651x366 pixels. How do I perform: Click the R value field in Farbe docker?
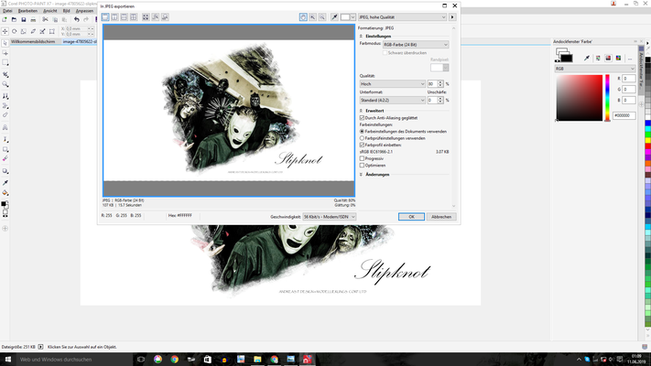click(x=629, y=79)
